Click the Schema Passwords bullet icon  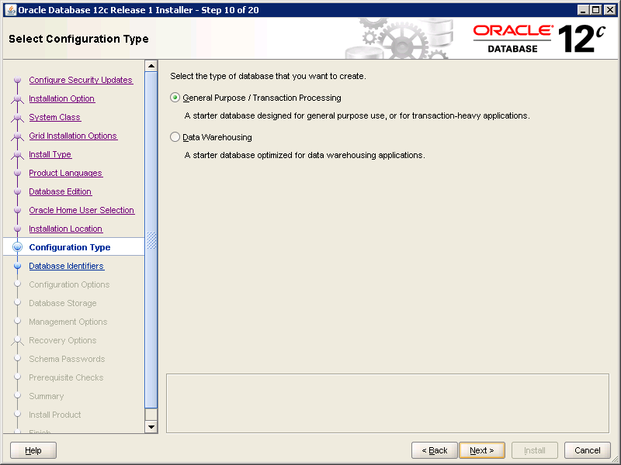pos(17,359)
